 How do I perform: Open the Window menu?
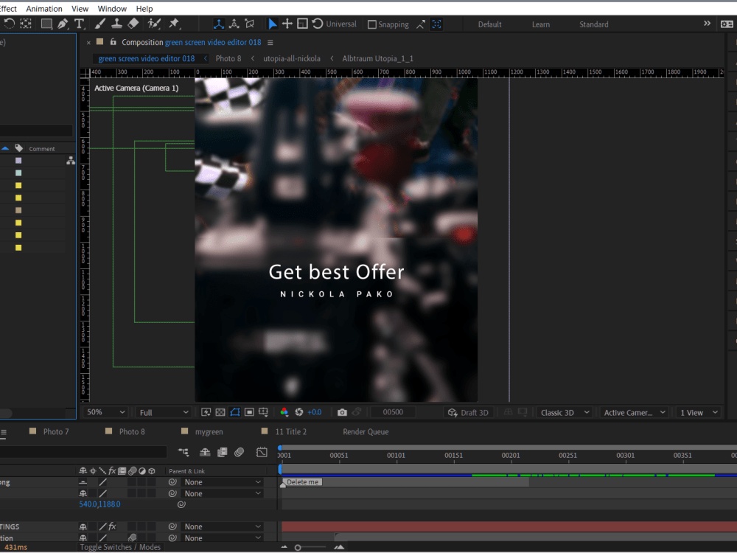tap(112, 8)
